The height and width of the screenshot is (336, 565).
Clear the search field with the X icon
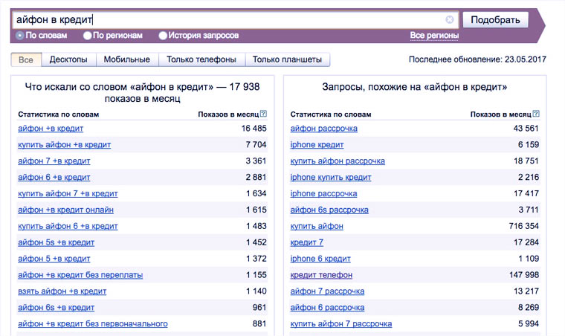click(450, 20)
